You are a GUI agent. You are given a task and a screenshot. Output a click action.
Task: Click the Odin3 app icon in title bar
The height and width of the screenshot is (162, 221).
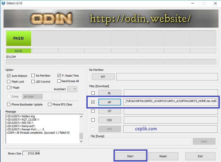[x=3, y=3]
